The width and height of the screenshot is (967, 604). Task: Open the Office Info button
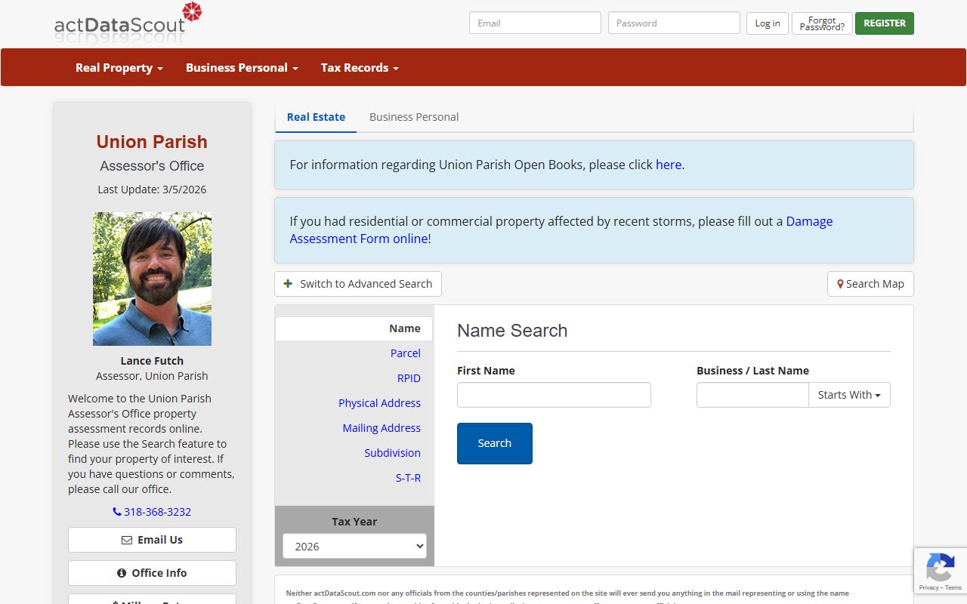pos(152,573)
